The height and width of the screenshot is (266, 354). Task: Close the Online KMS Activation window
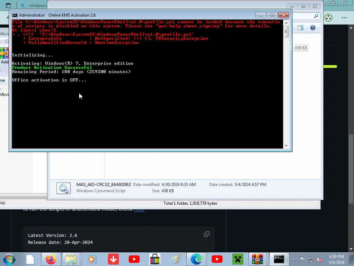pyautogui.click(x=283, y=15)
